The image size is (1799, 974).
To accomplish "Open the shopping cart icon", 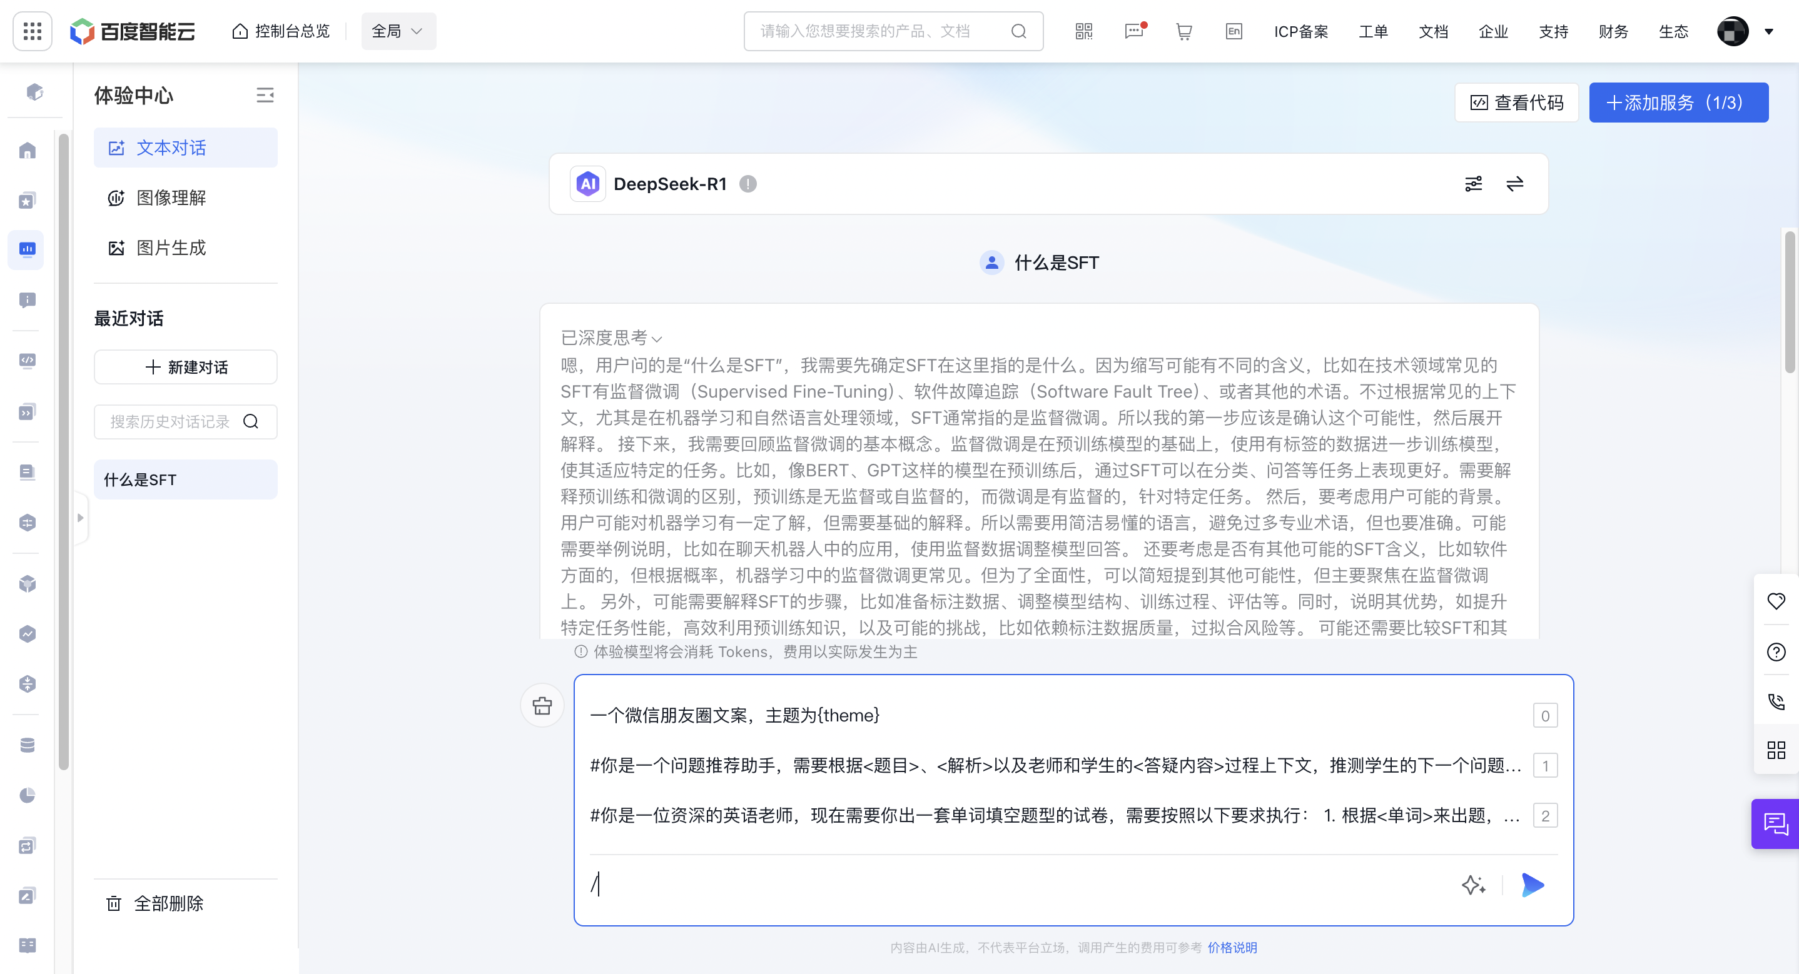I will (1183, 31).
